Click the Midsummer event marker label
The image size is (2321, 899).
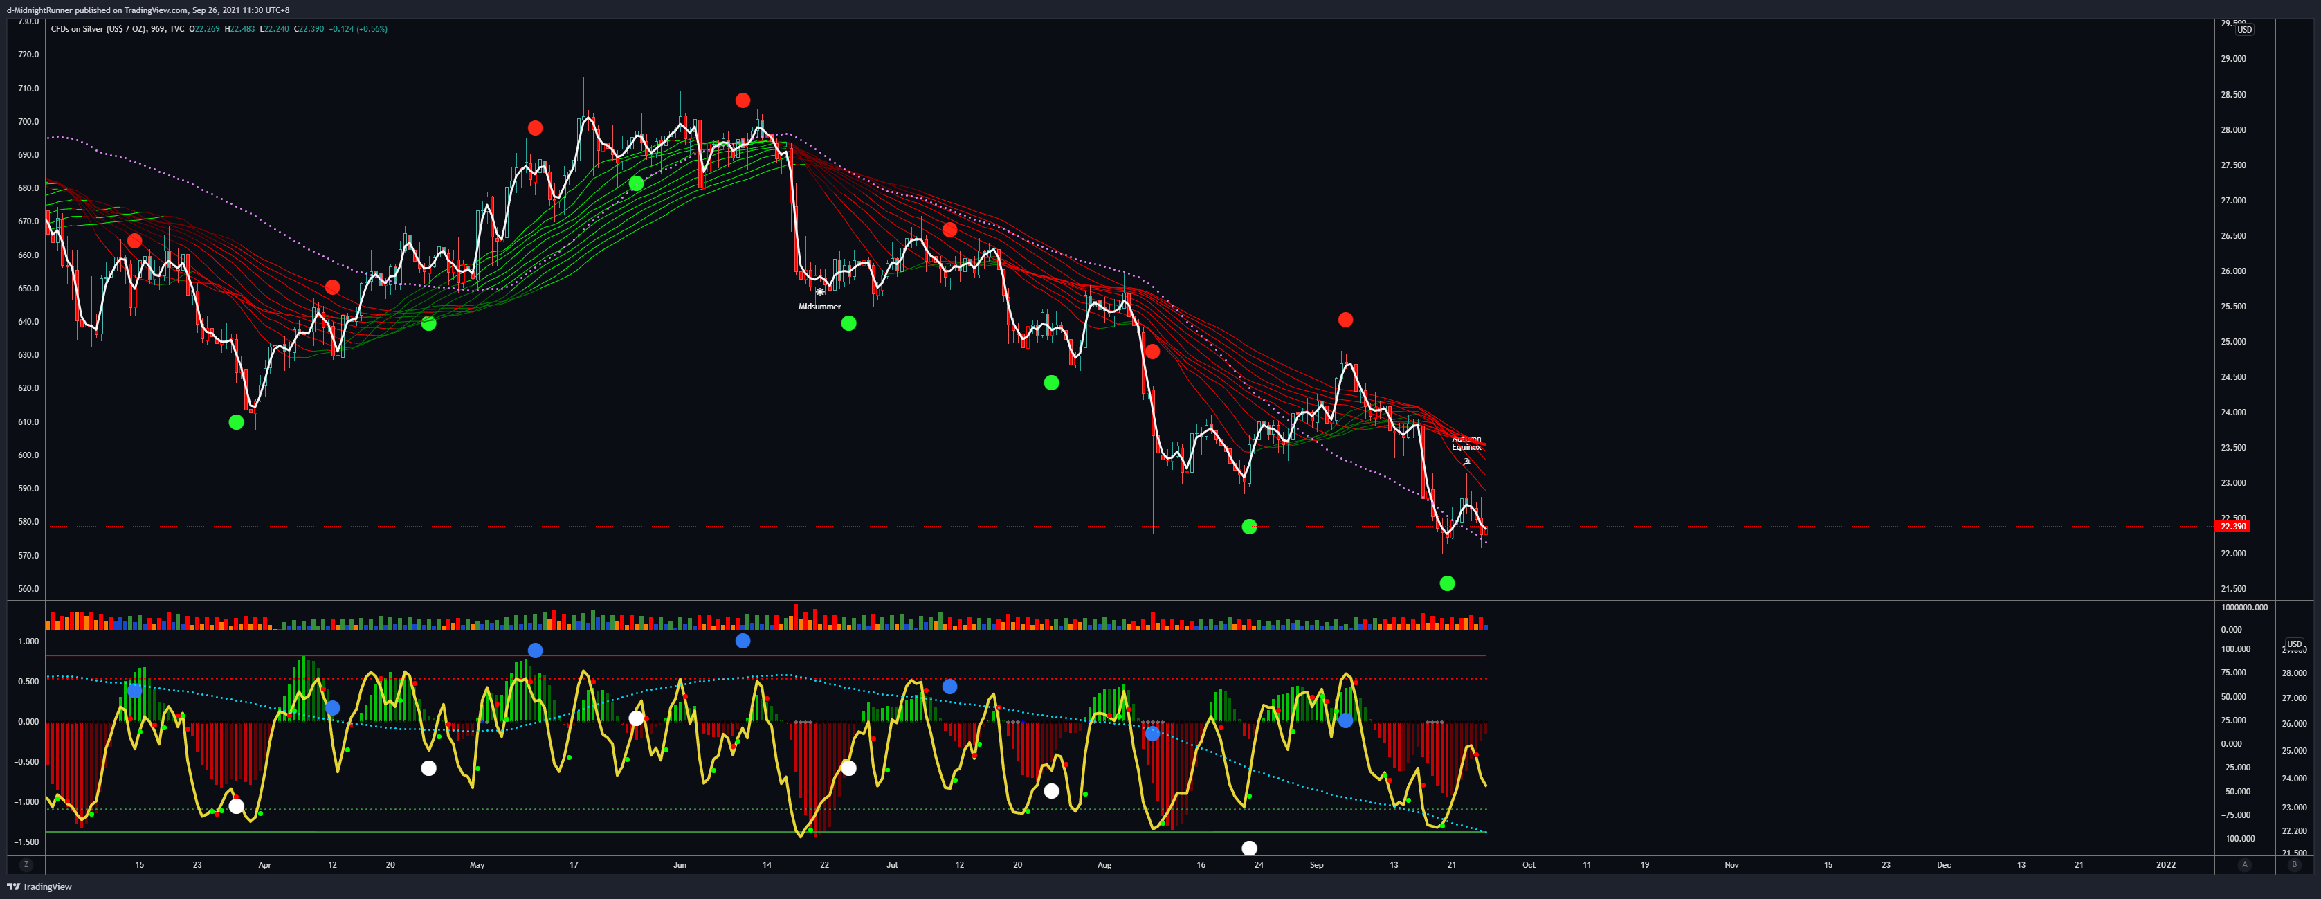(x=819, y=307)
